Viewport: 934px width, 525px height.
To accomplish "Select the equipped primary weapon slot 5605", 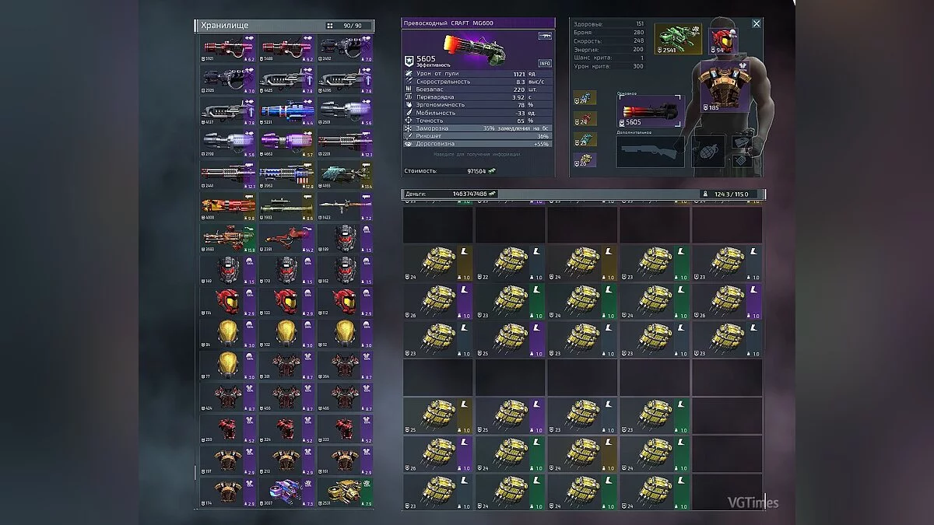I will pos(650,113).
